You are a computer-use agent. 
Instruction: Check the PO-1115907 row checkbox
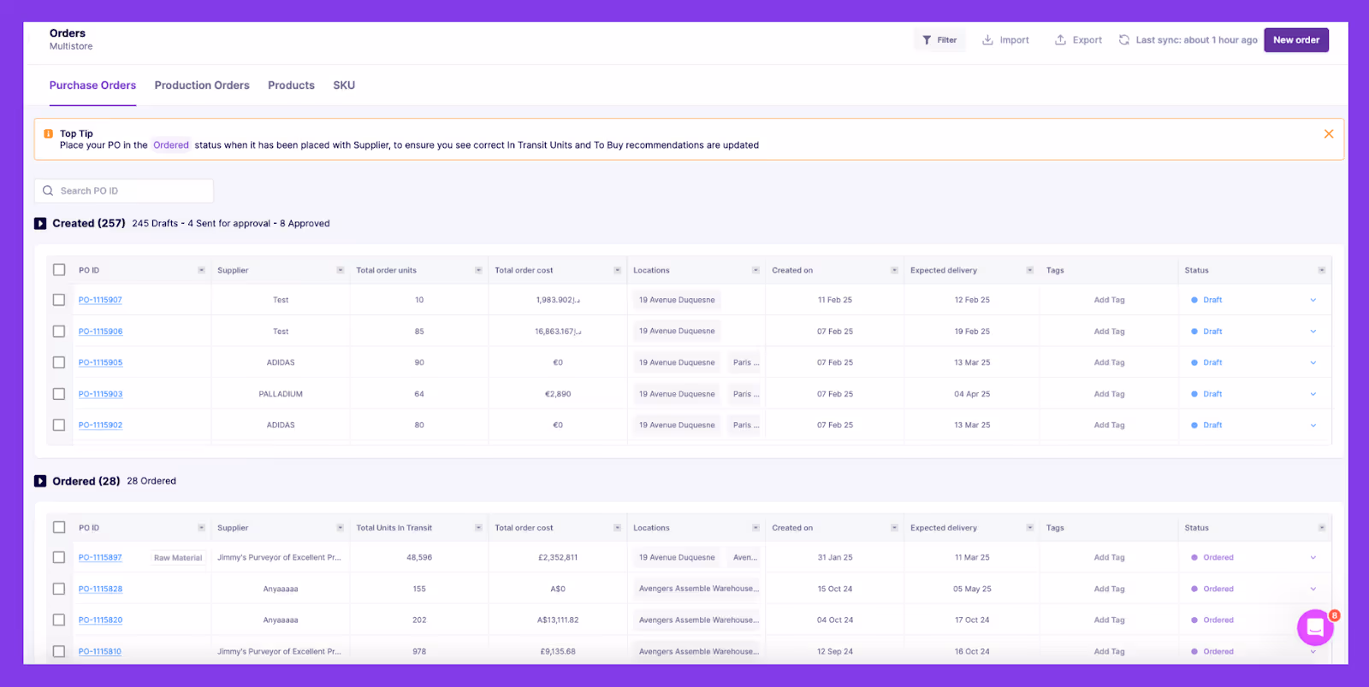pyautogui.click(x=59, y=300)
